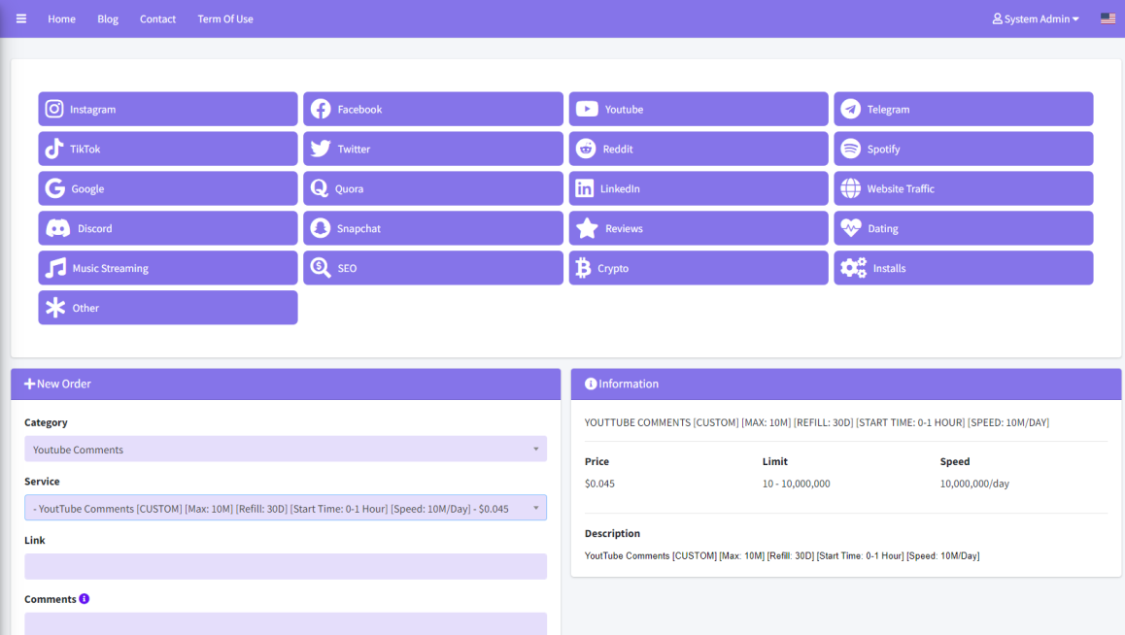The height and width of the screenshot is (635, 1125).
Task: Pick the Spotify category icon
Action: 850,149
